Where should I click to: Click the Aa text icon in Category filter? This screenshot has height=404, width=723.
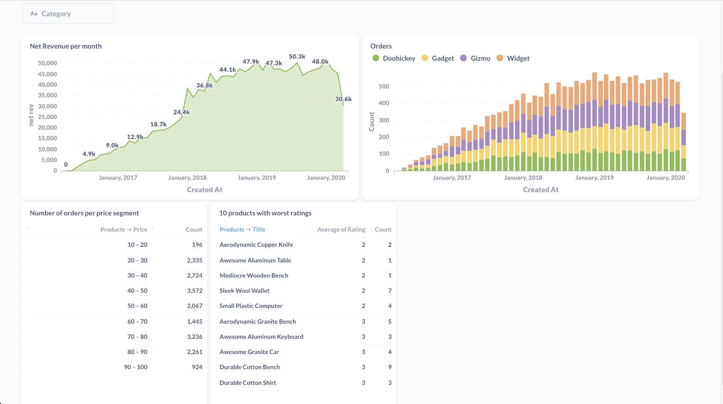coord(34,14)
